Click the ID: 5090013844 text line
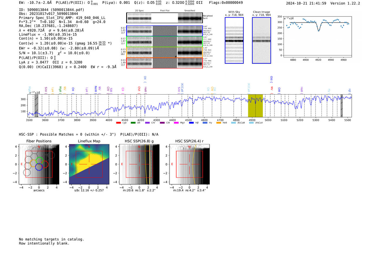This screenshot has height=258, width=379. [x=51, y=10]
